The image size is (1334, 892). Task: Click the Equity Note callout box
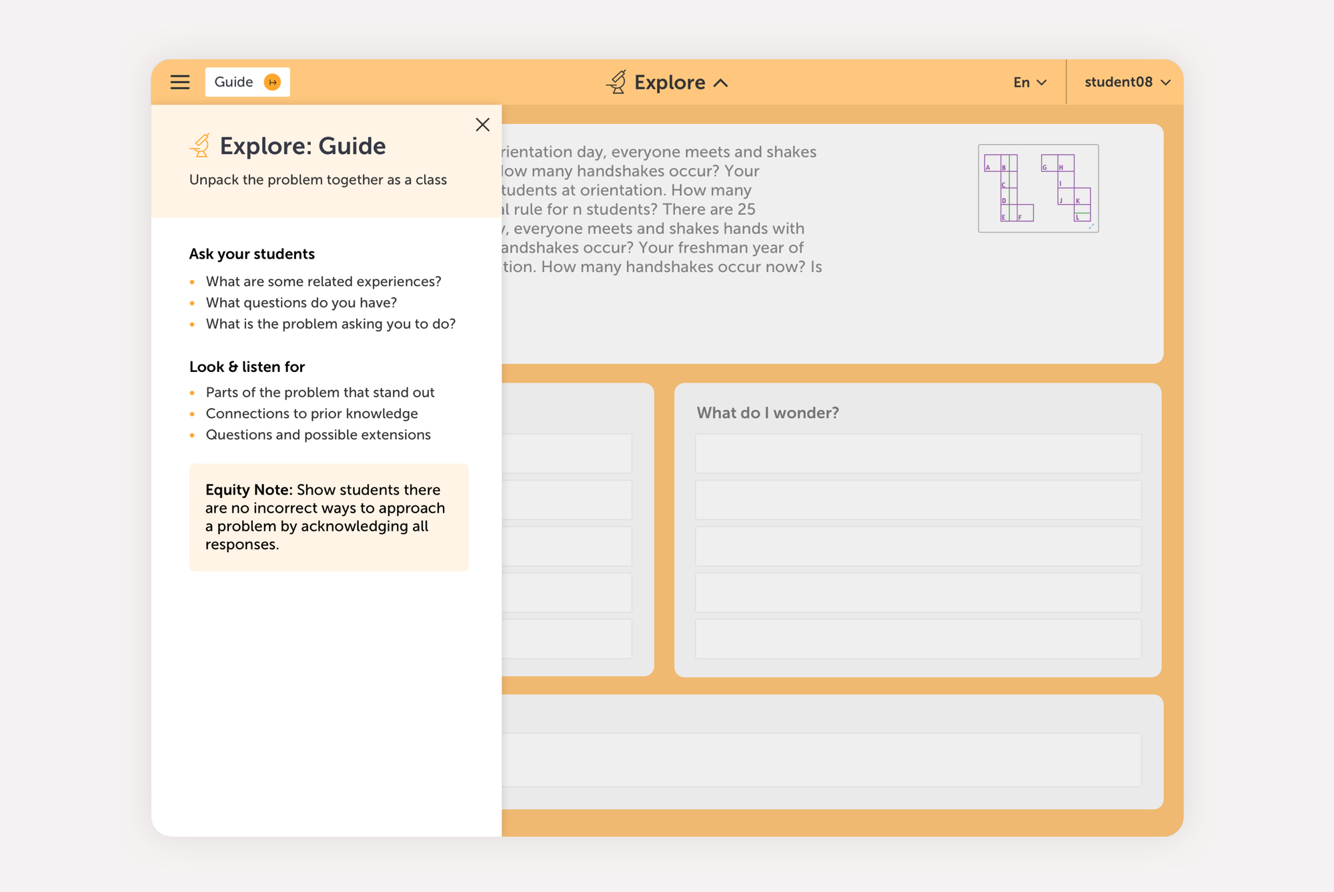[x=328, y=517]
